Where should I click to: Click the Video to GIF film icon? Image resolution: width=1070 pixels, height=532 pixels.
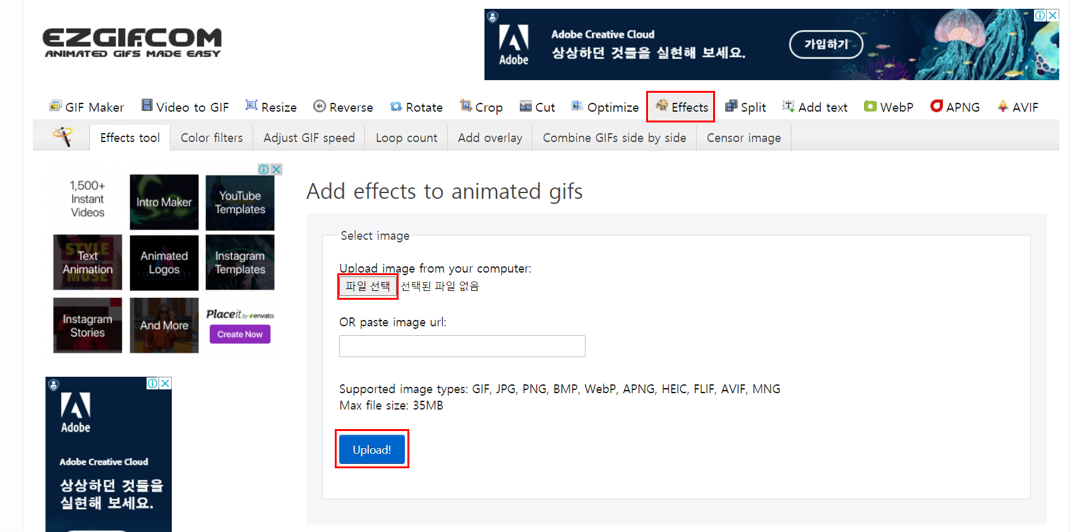(147, 105)
